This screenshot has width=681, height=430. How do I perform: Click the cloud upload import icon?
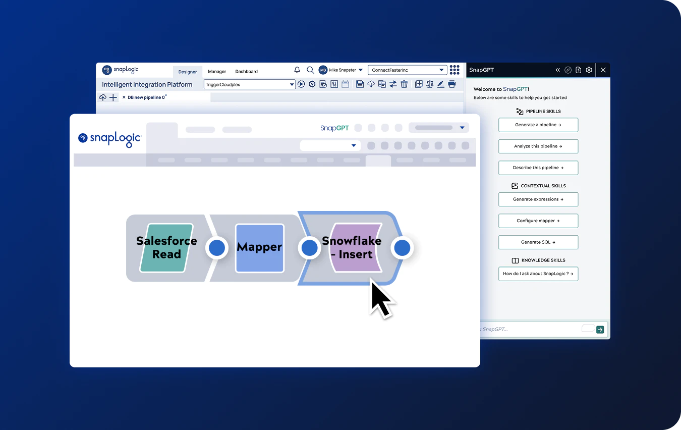click(x=103, y=97)
